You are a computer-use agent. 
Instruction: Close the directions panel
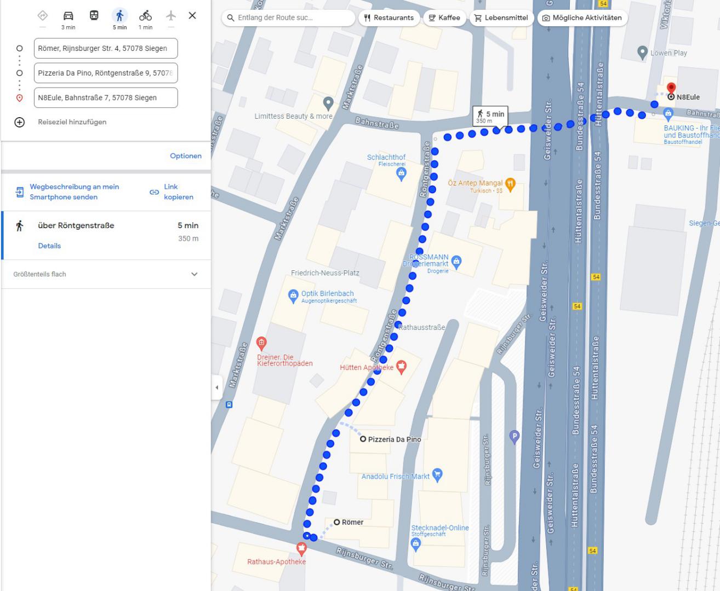point(192,15)
